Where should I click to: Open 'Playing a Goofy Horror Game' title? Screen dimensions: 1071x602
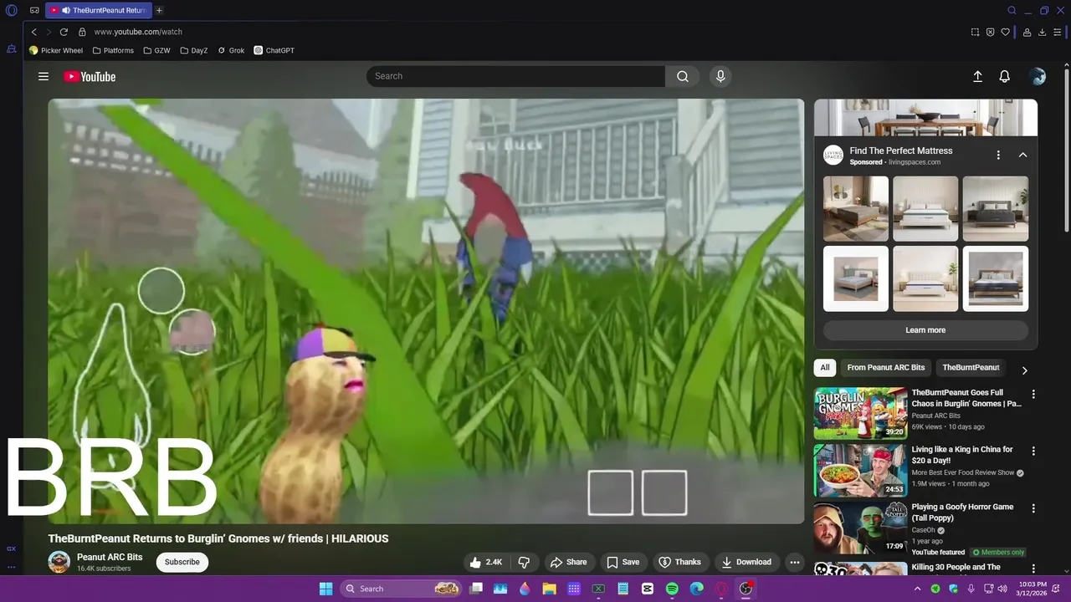pyautogui.click(x=962, y=512)
